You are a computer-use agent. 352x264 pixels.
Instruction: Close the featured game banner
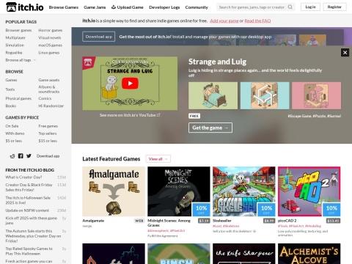click(x=345, y=52)
